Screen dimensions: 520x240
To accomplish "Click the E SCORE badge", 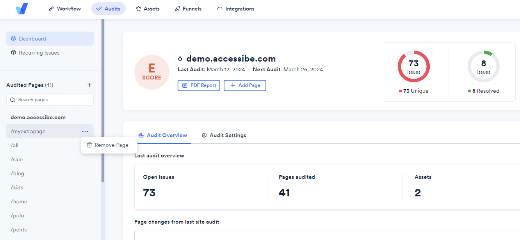I will coord(152,72).
